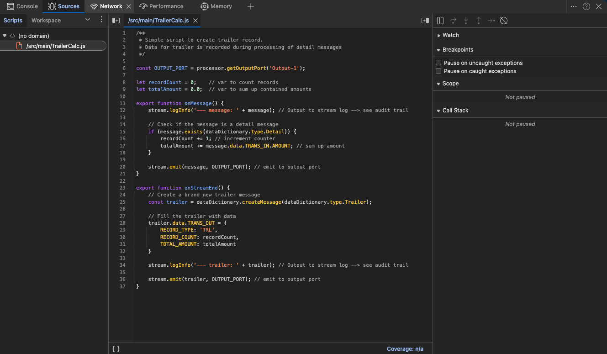This screenshot has height=354, width=607.
Task: Set breakpoint on line 12
Action: pyautogui.click(x=122, y=111)
